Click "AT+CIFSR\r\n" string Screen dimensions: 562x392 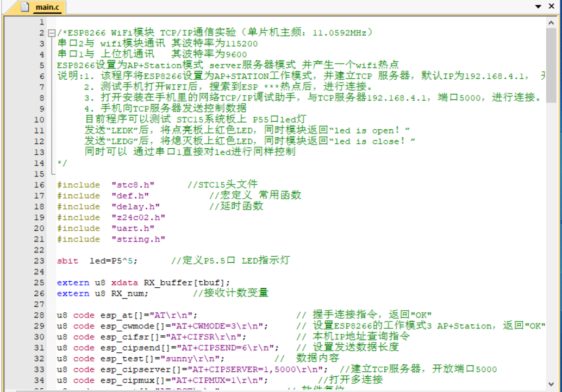tap(206, 337)
